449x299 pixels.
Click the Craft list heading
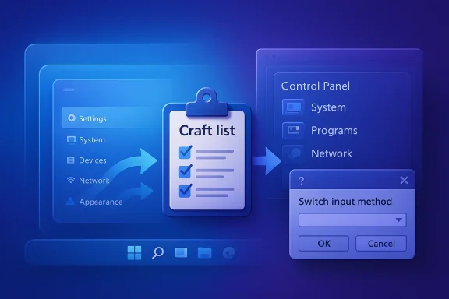click(207, 131)
